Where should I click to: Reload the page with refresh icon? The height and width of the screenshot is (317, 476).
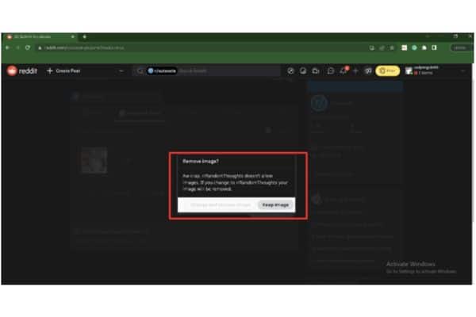click(28, 48)
